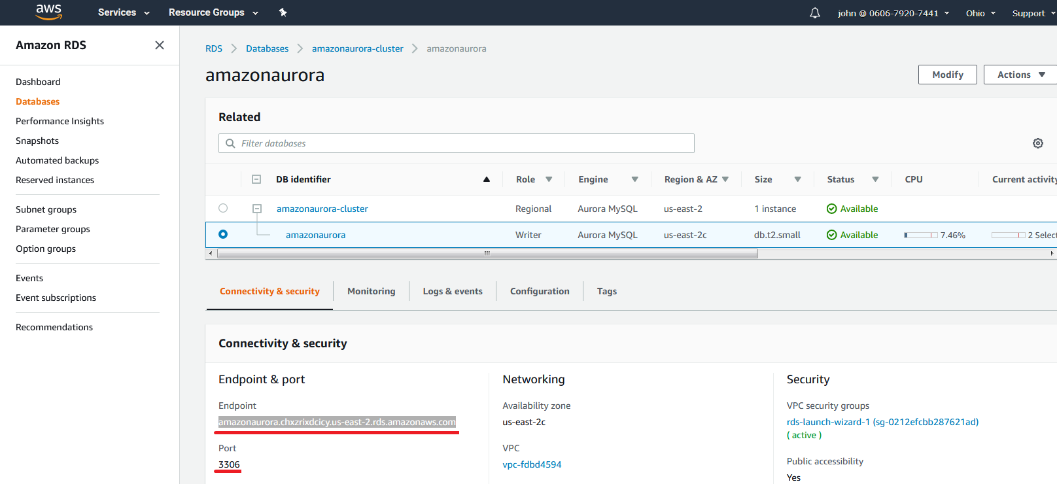Viewport: 1057px width, 484px height.
Task: Open the notifications bell
Action: [815, 13]
